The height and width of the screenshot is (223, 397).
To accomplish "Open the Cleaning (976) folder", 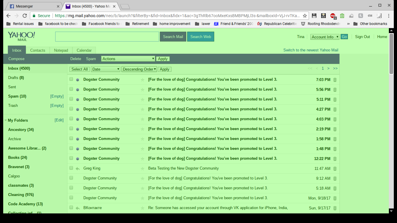I will [21, 195].
